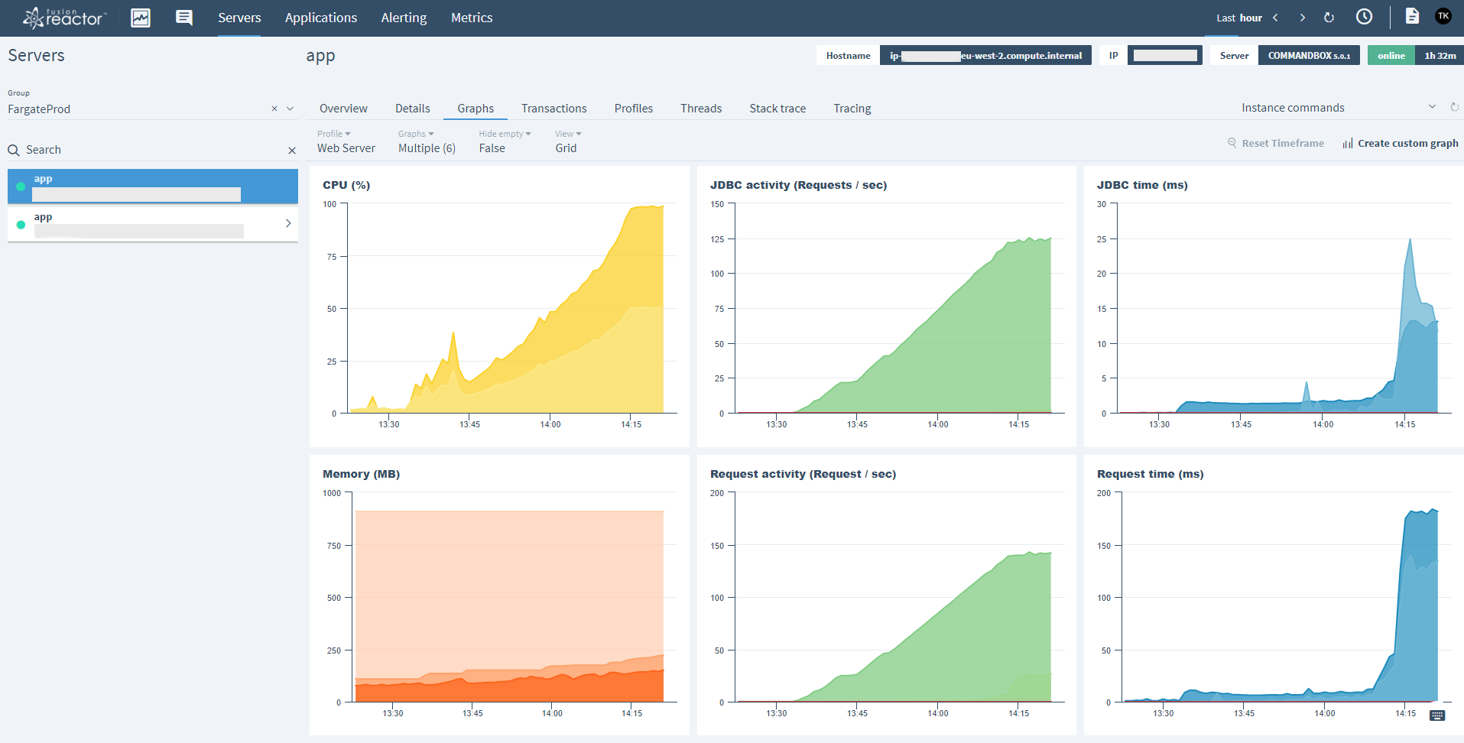The height and width of the screenshot is (743, 1464).
Task: Clear the FargateProd group selection
Action: 274,109
